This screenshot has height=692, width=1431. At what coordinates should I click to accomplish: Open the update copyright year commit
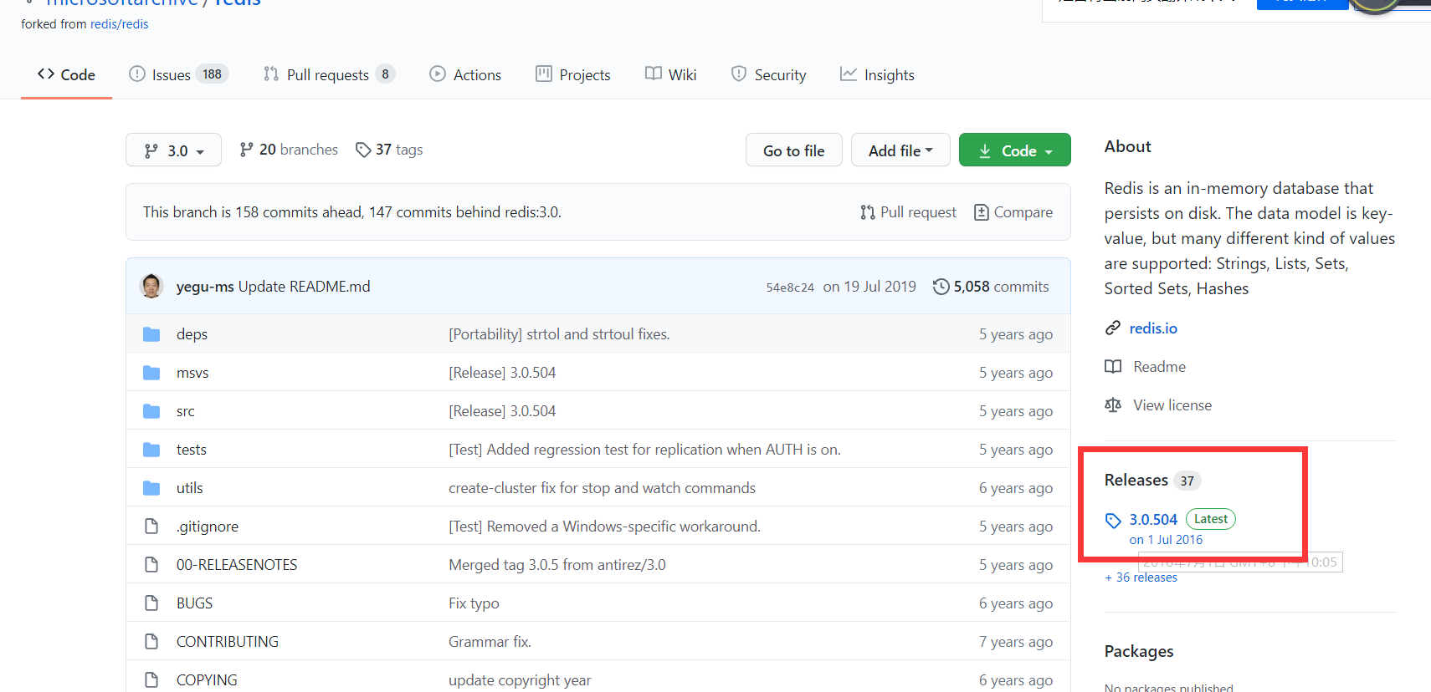520,680
